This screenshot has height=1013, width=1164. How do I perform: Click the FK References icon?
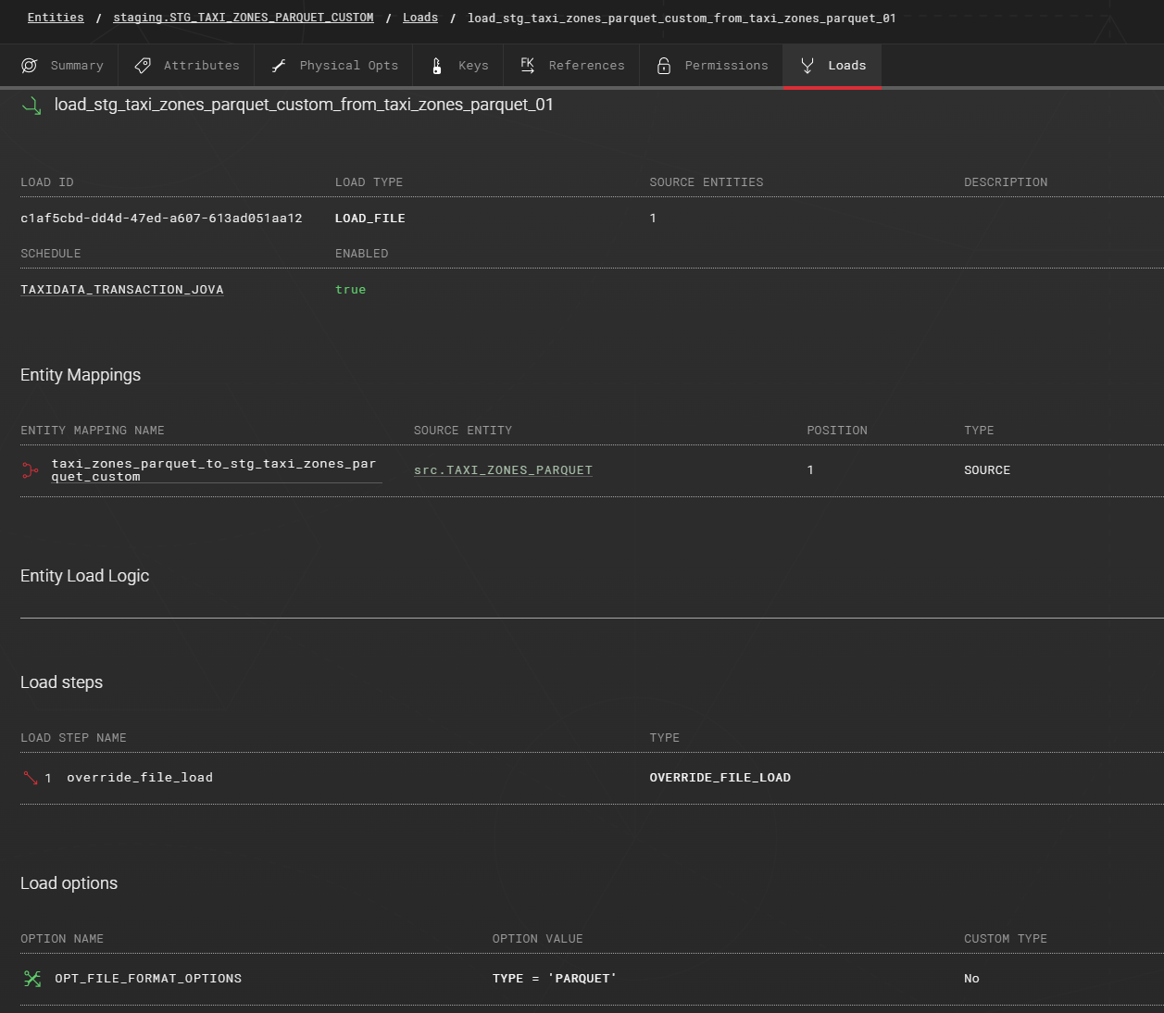(x=528, y=65)
